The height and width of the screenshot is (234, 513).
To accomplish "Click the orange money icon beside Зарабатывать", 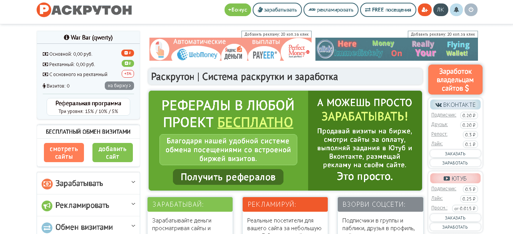I will (x=47, y=184).
